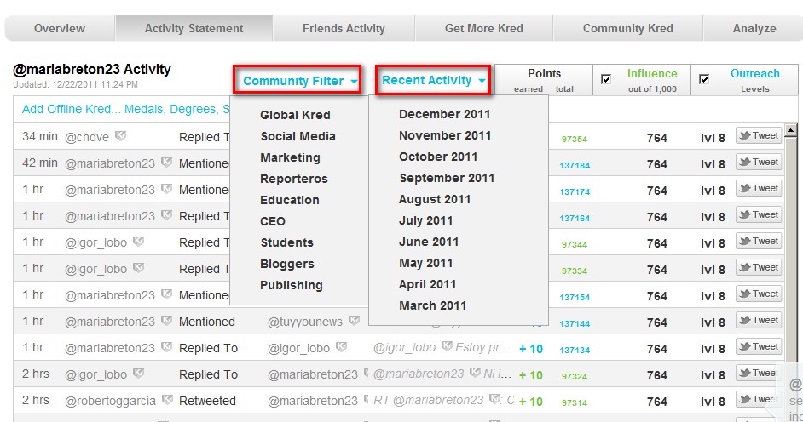Screen dimensions: 803x422
Task: Click Tweet button on the 97344 points row
Action: click(x=759, y=241)
